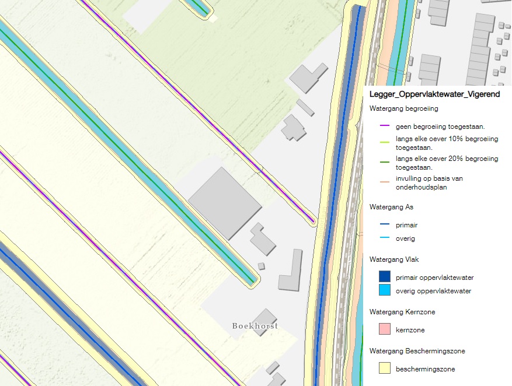Click the legend title 'Legger_Oppervlaktewater_Vigerend'
Viewport: 512px width, 386px height.
pos(434,94)
